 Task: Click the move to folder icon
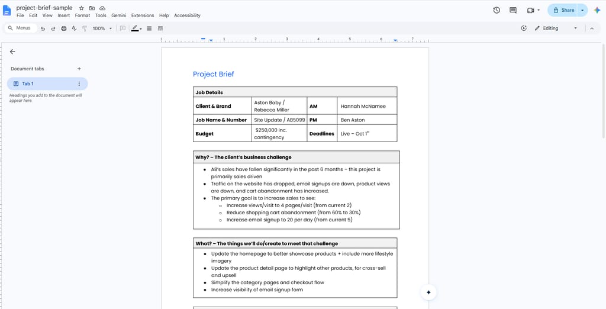(92, 8)
